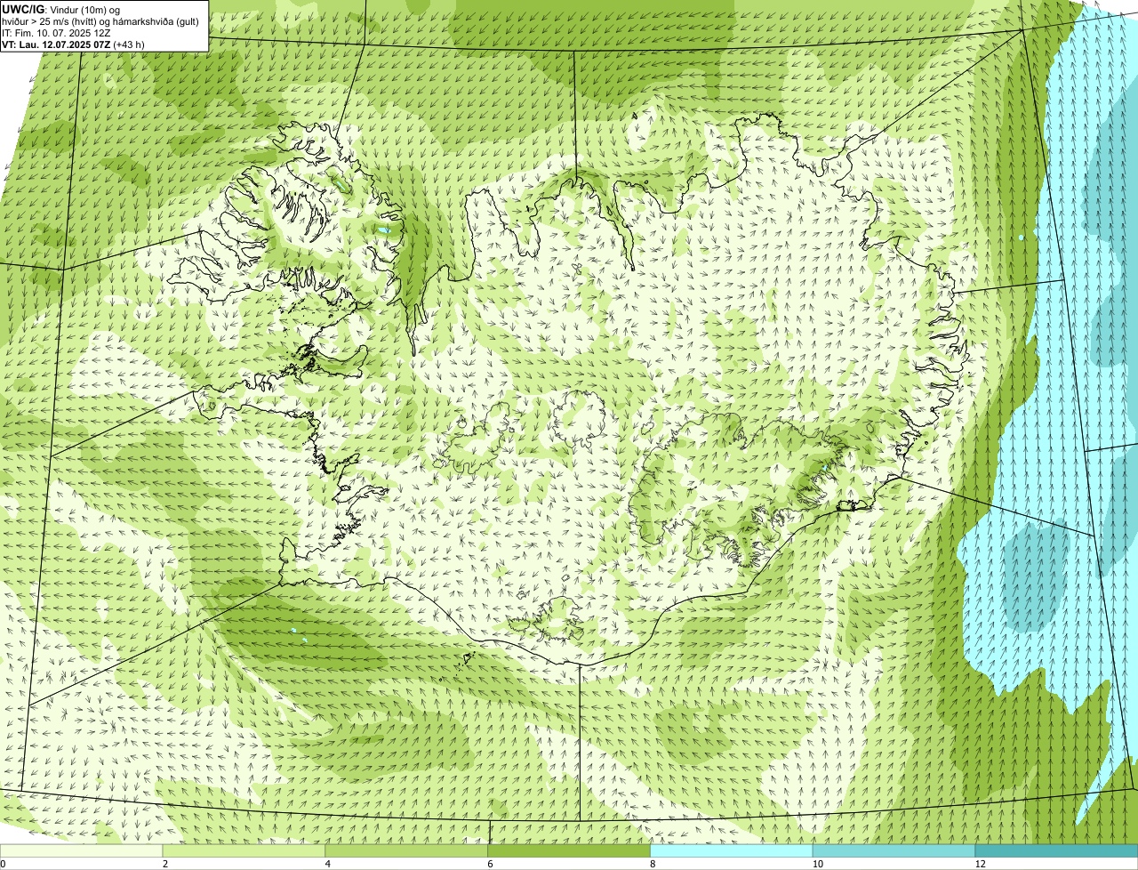1138x870 pixels.
Task: Click the '2' scale label
Action: (164, 864)
